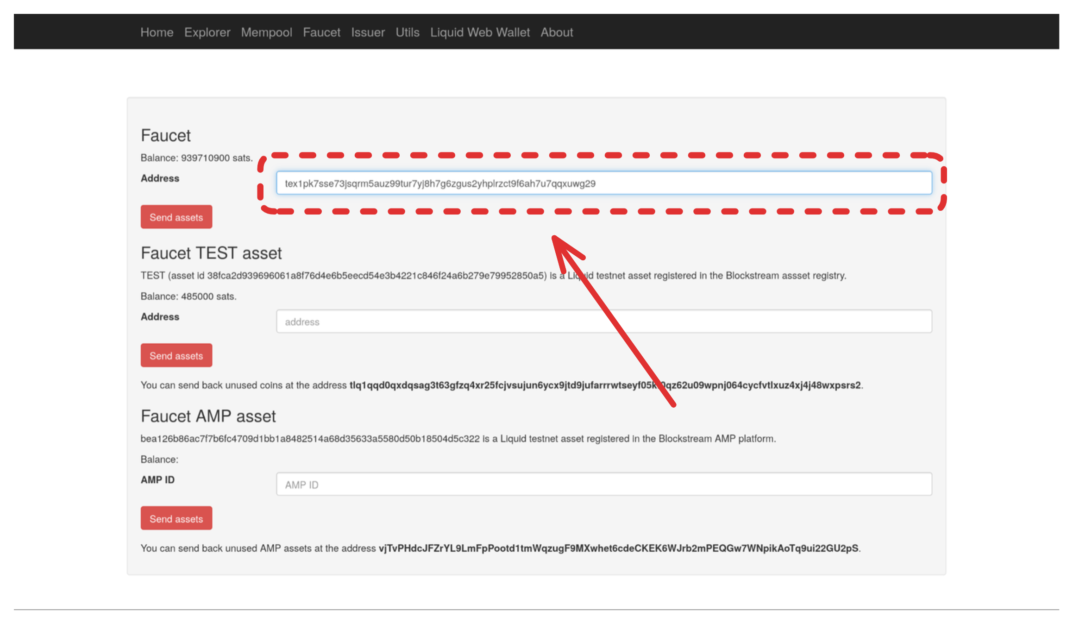
Task: Select the TEST asset address input
Action: (x=602, y=321)
